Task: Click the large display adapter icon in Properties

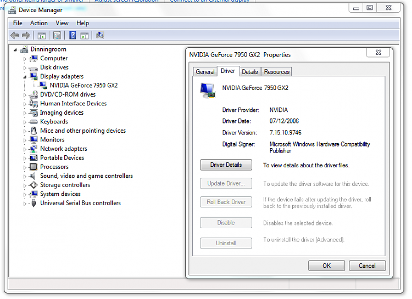Action: tap(208, 91)
